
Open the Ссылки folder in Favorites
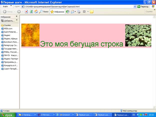6,25
